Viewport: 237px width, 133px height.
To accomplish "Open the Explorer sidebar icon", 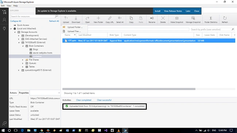I will tap(4, 12).
